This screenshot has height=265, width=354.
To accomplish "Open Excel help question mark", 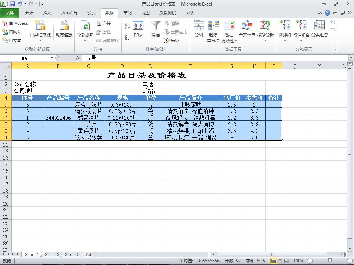I will (x=327, y=13).
